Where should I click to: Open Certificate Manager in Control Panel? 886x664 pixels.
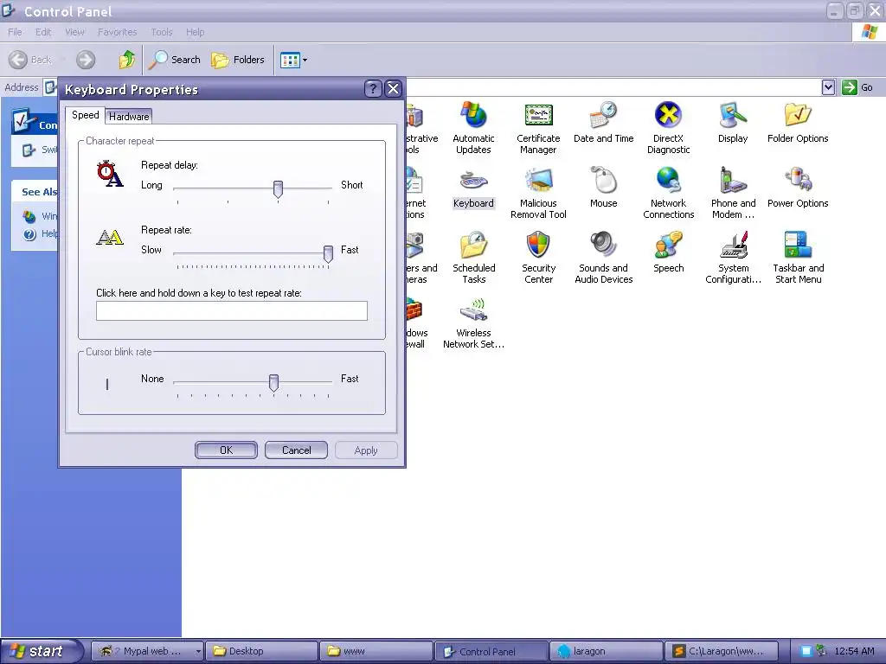point(538,128)
